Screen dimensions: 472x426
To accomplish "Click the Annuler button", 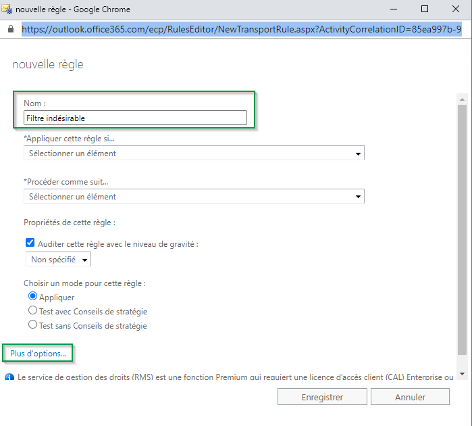I will [410, 397].
